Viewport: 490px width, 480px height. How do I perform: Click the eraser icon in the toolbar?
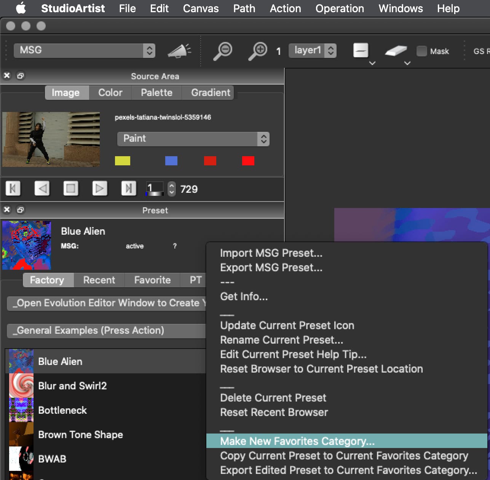click(x=396, y=51)
